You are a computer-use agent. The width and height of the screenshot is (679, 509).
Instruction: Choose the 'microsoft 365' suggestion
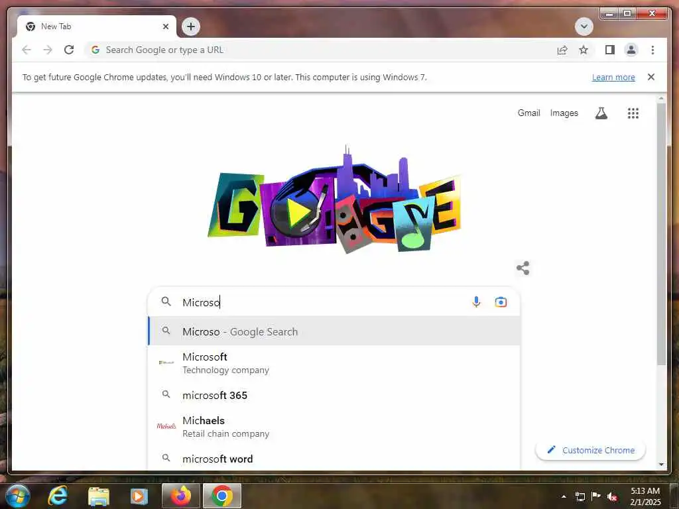(334, 395)
